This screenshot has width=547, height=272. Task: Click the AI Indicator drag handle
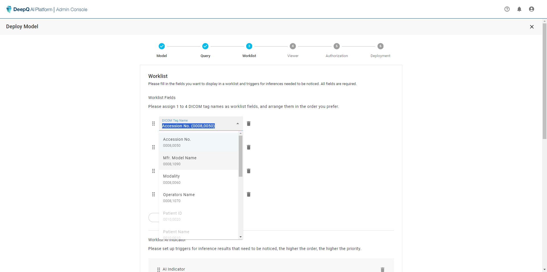(x=159, y=269)
